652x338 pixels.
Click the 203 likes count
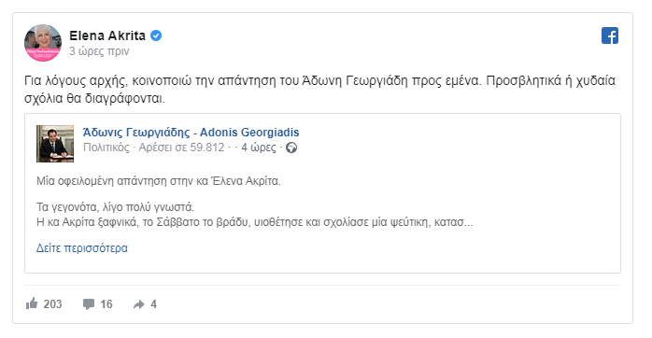[x=53, y=304]
